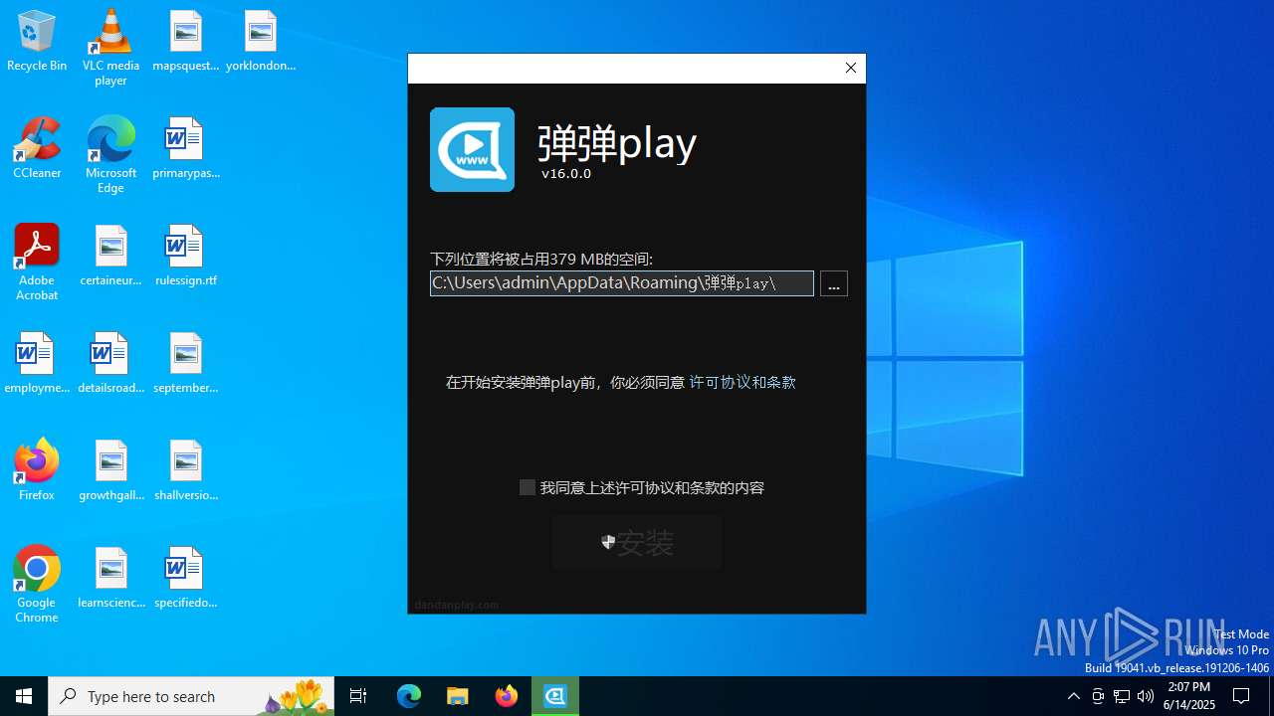Click the dandanplay.com footer text

point(457,605)
